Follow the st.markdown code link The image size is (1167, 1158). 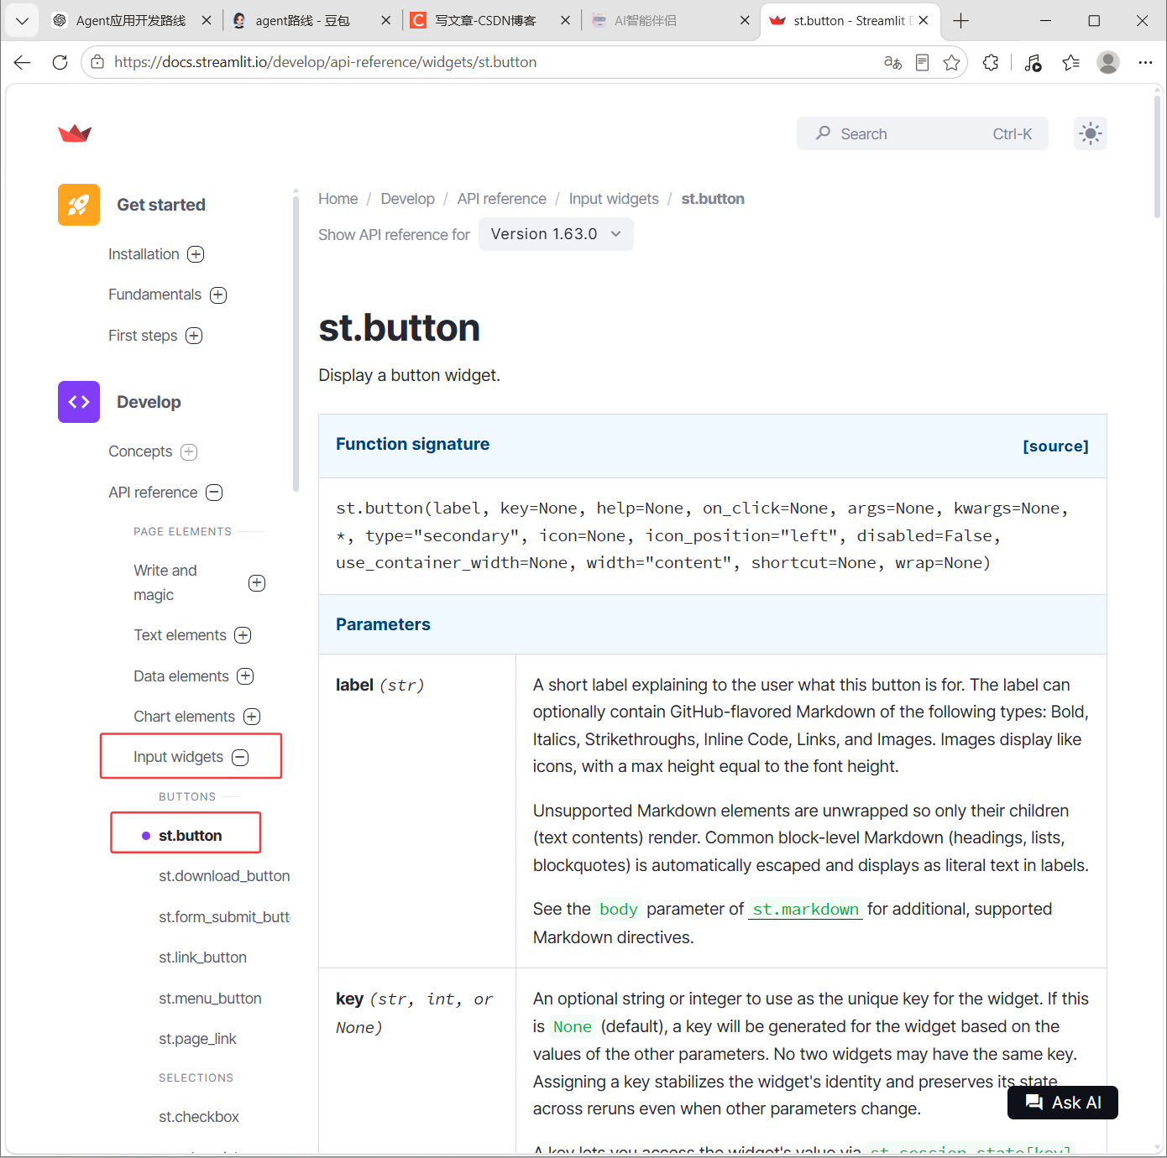coord(805,909)
